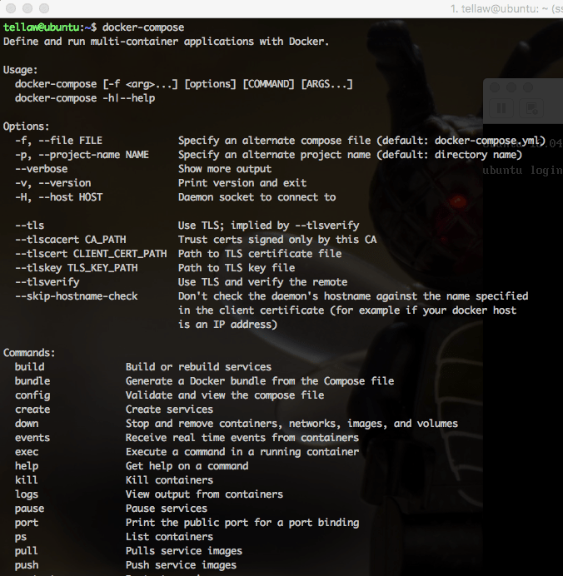Screen dimensions: 563x576
Task: Click the pause icon in background VM window
Action: coord(501,108)
